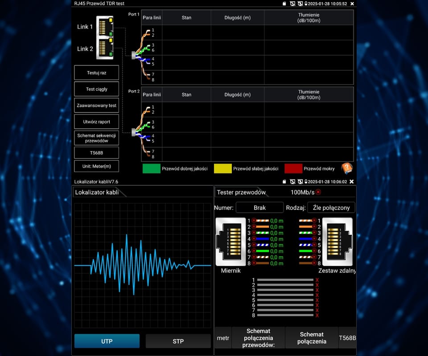Open the T568B wiring standard selector

pyautogui.click(x=96, y=153)
